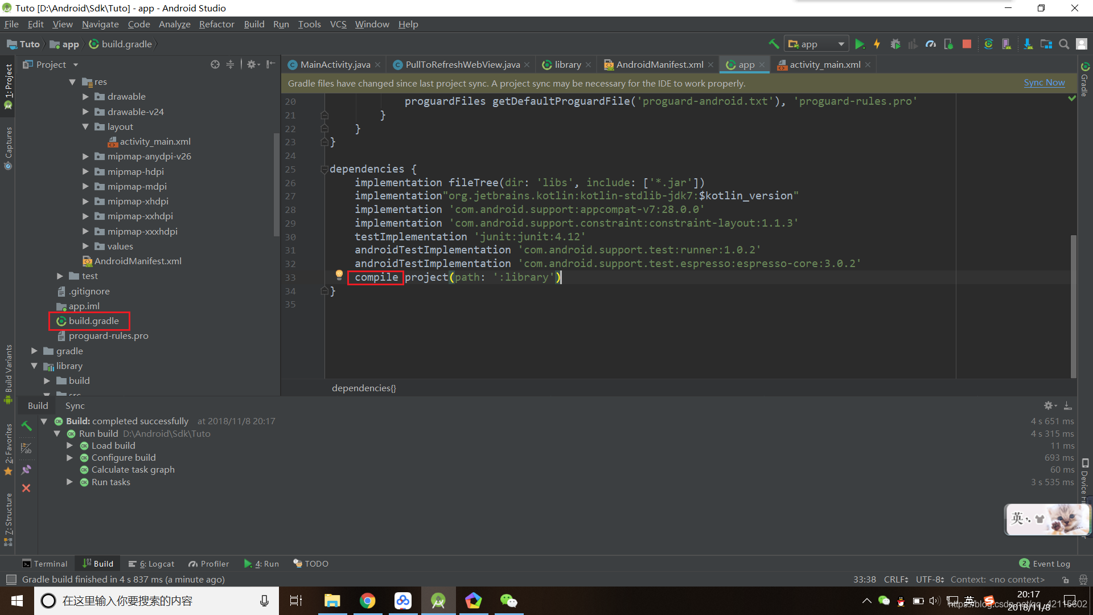This screenshot has width=1093, height=615.
Task: Hide Build panel download-arrow icon
Action: [x=1068, y=405]
